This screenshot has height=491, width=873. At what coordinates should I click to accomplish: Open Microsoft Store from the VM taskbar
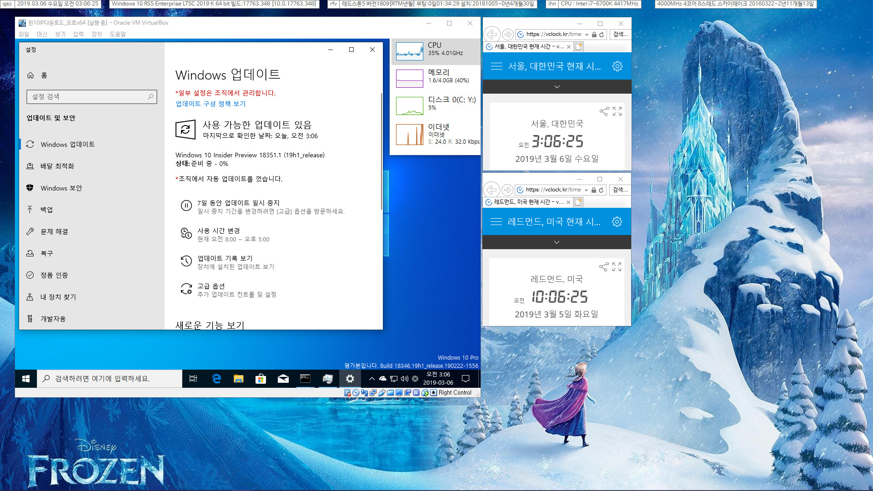[x=261, y=379]
